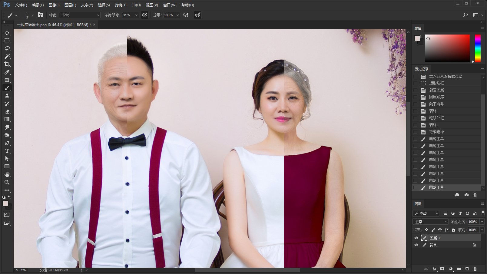
Task: Jump to 取消选择 history state
Action: click(x=436, y=132)
